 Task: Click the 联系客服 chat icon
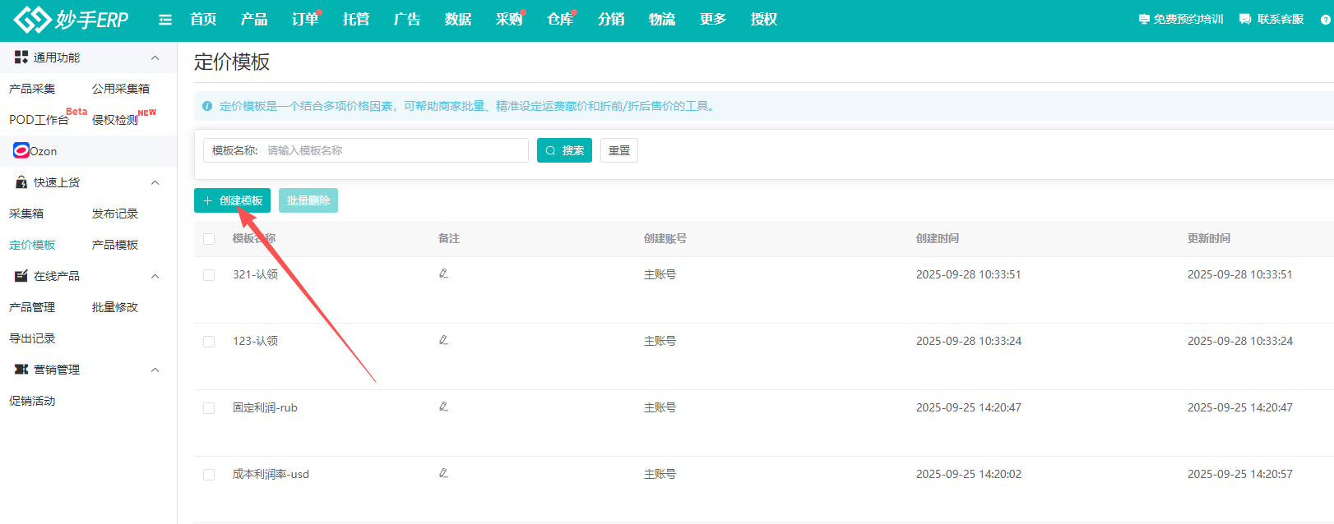[1245, 20]
